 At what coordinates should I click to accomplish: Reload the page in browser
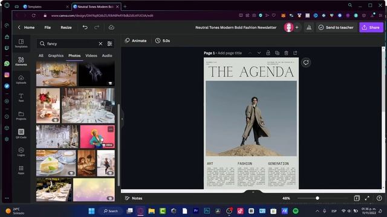34,16
